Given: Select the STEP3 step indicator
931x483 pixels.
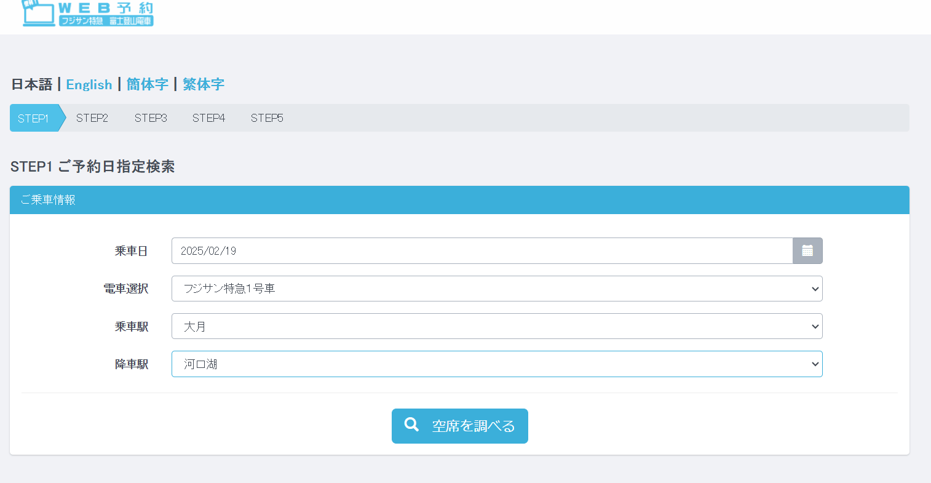Looking at the screenshot, I should (x=151, y=118).
